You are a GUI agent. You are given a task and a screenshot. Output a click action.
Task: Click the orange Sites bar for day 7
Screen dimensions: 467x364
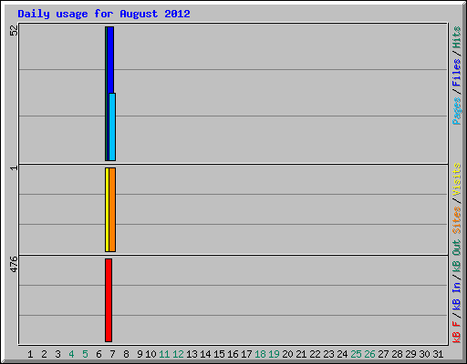click(x=112, y=209)
